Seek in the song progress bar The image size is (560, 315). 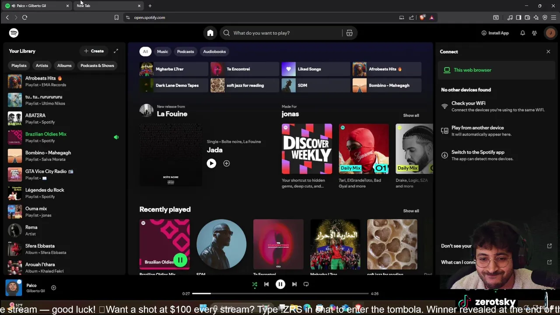[x=280, y=294]
